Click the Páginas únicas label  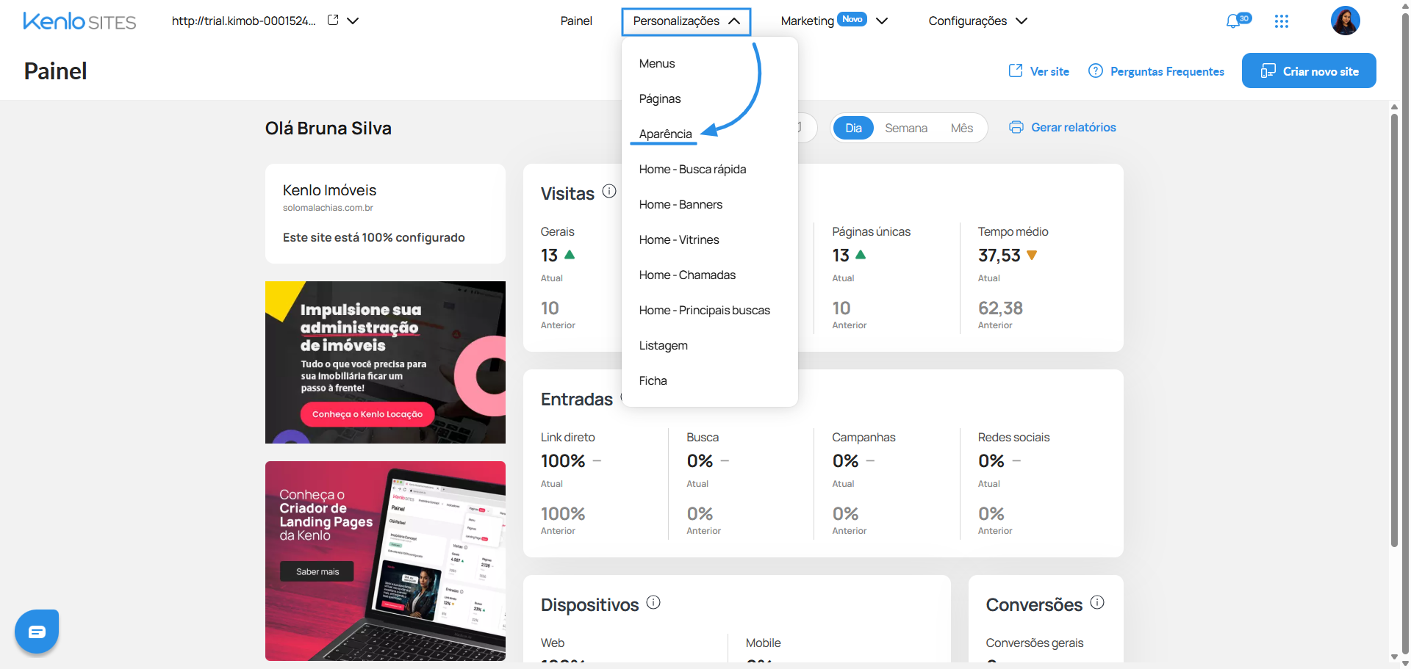point(871,231)
